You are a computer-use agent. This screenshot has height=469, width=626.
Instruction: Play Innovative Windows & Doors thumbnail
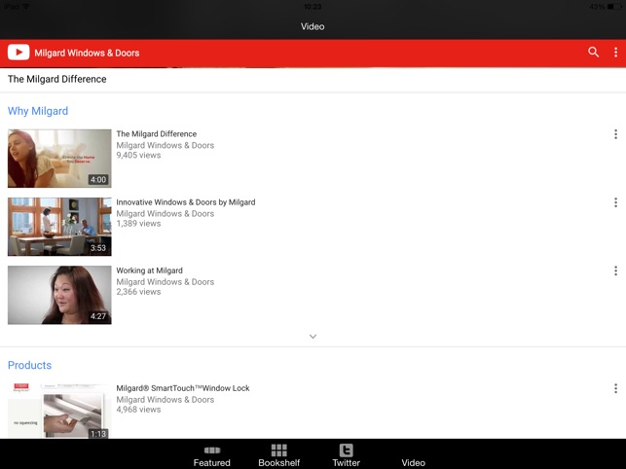(x=59, y=227)
